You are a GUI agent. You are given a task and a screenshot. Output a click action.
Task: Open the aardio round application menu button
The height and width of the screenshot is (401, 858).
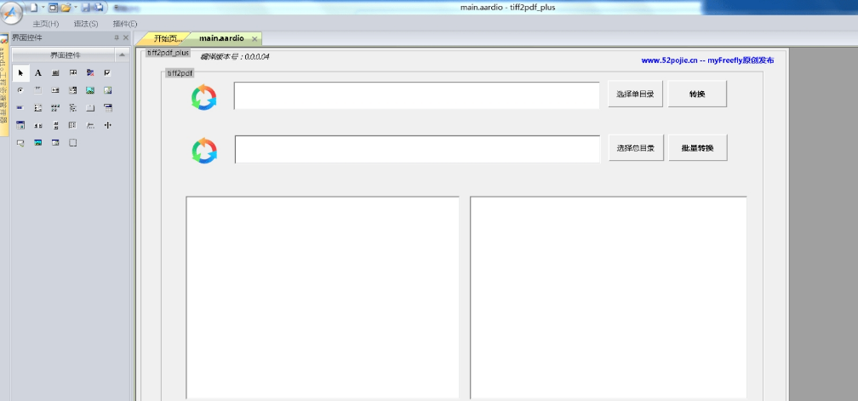[12, 12]
